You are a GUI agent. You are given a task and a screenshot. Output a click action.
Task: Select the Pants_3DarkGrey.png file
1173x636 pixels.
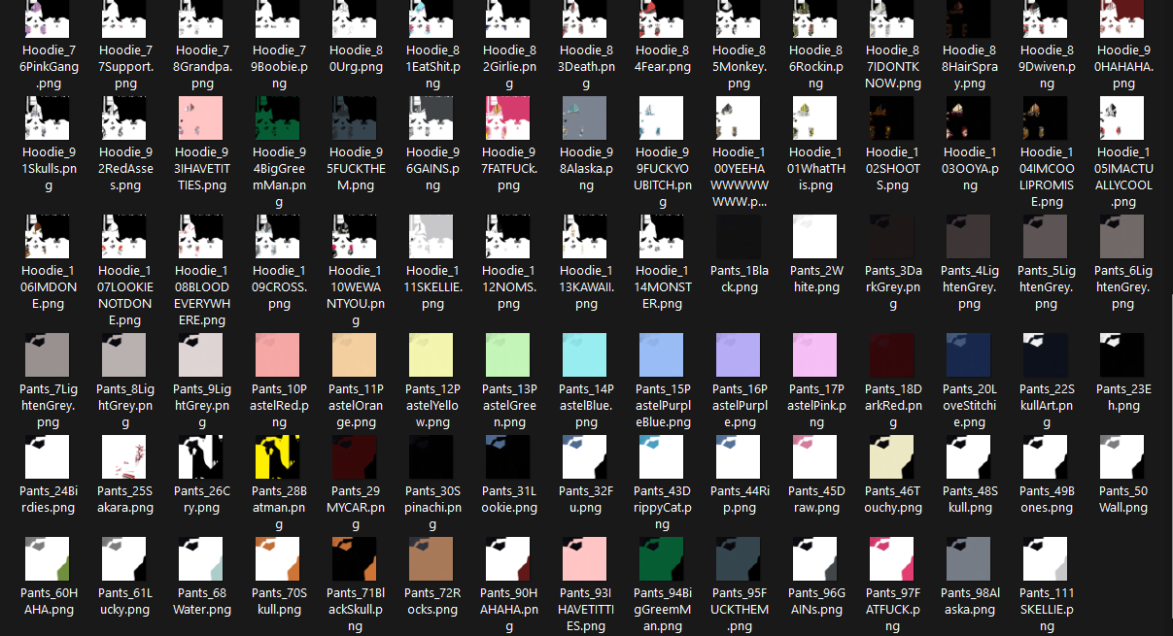pyautogui.click(x=891, y=262)
